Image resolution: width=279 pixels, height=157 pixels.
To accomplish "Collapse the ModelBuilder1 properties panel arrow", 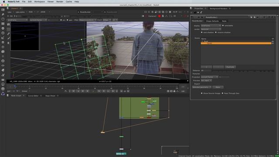I will tap(192, 17).
